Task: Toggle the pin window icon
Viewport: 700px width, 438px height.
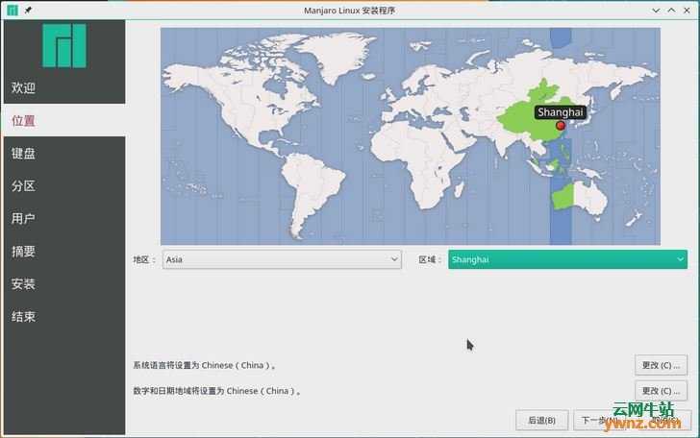Action: click(x=28, y=10)
